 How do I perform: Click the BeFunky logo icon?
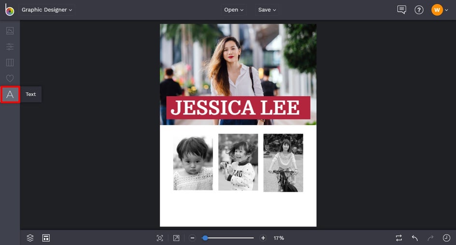pyautogui.click(x=10, y=10)
